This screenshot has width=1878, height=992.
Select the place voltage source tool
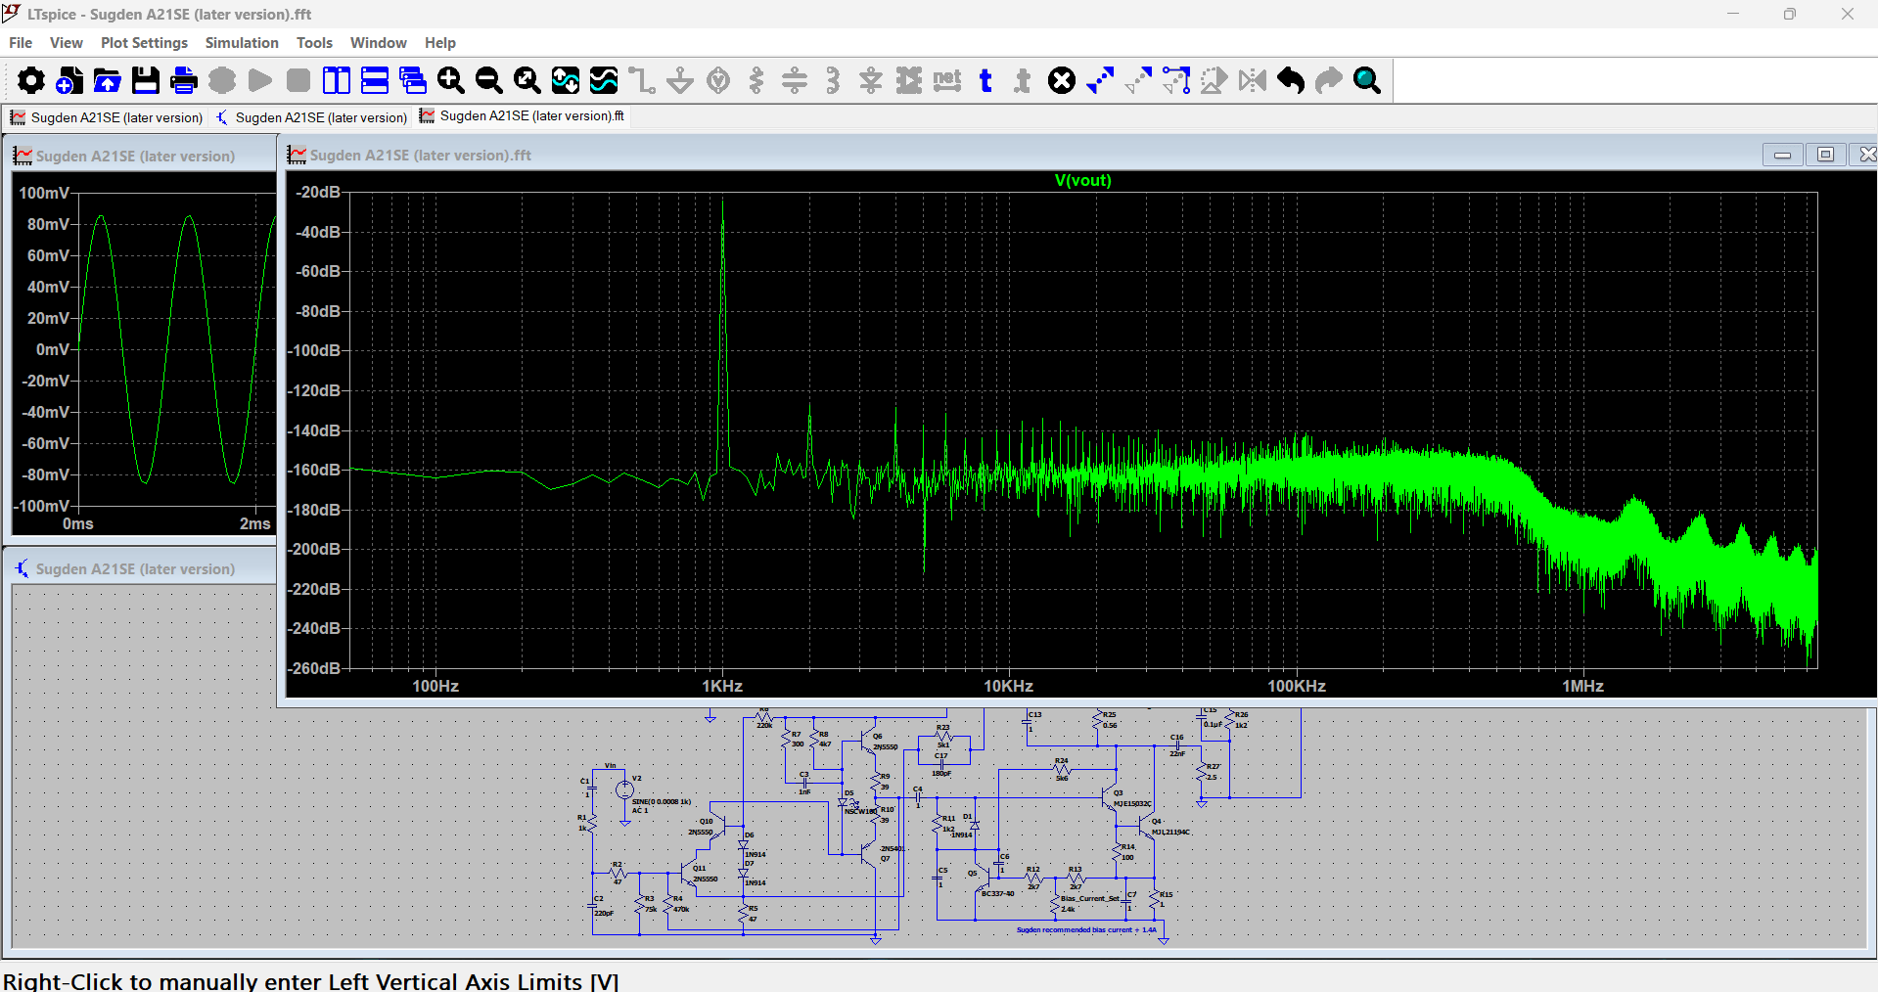pos(718,80)
